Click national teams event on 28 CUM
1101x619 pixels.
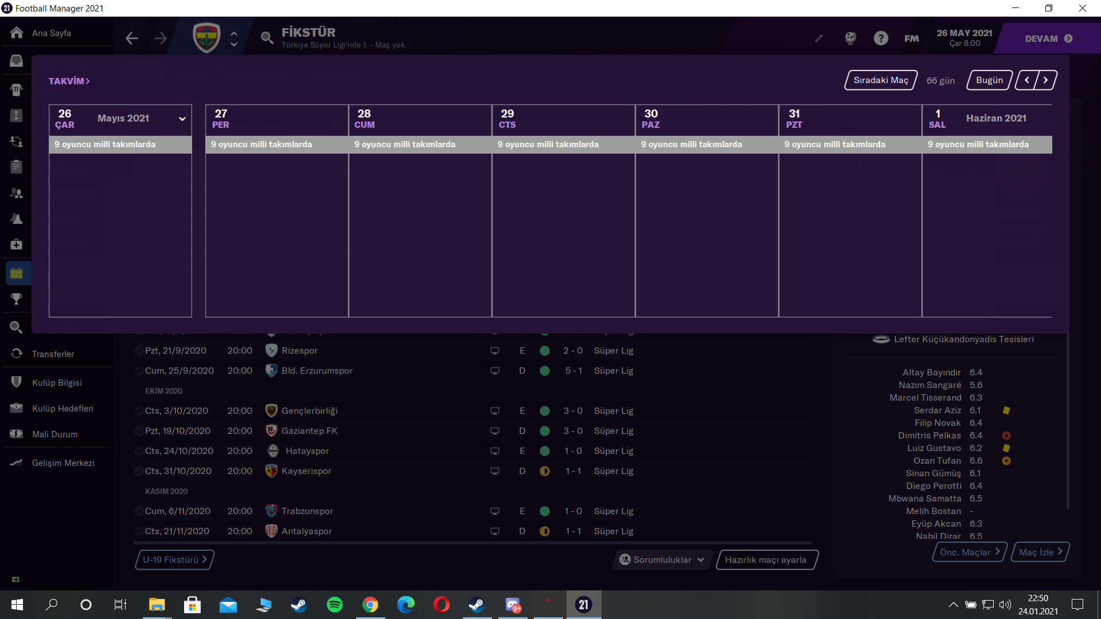tap(420, 144)
